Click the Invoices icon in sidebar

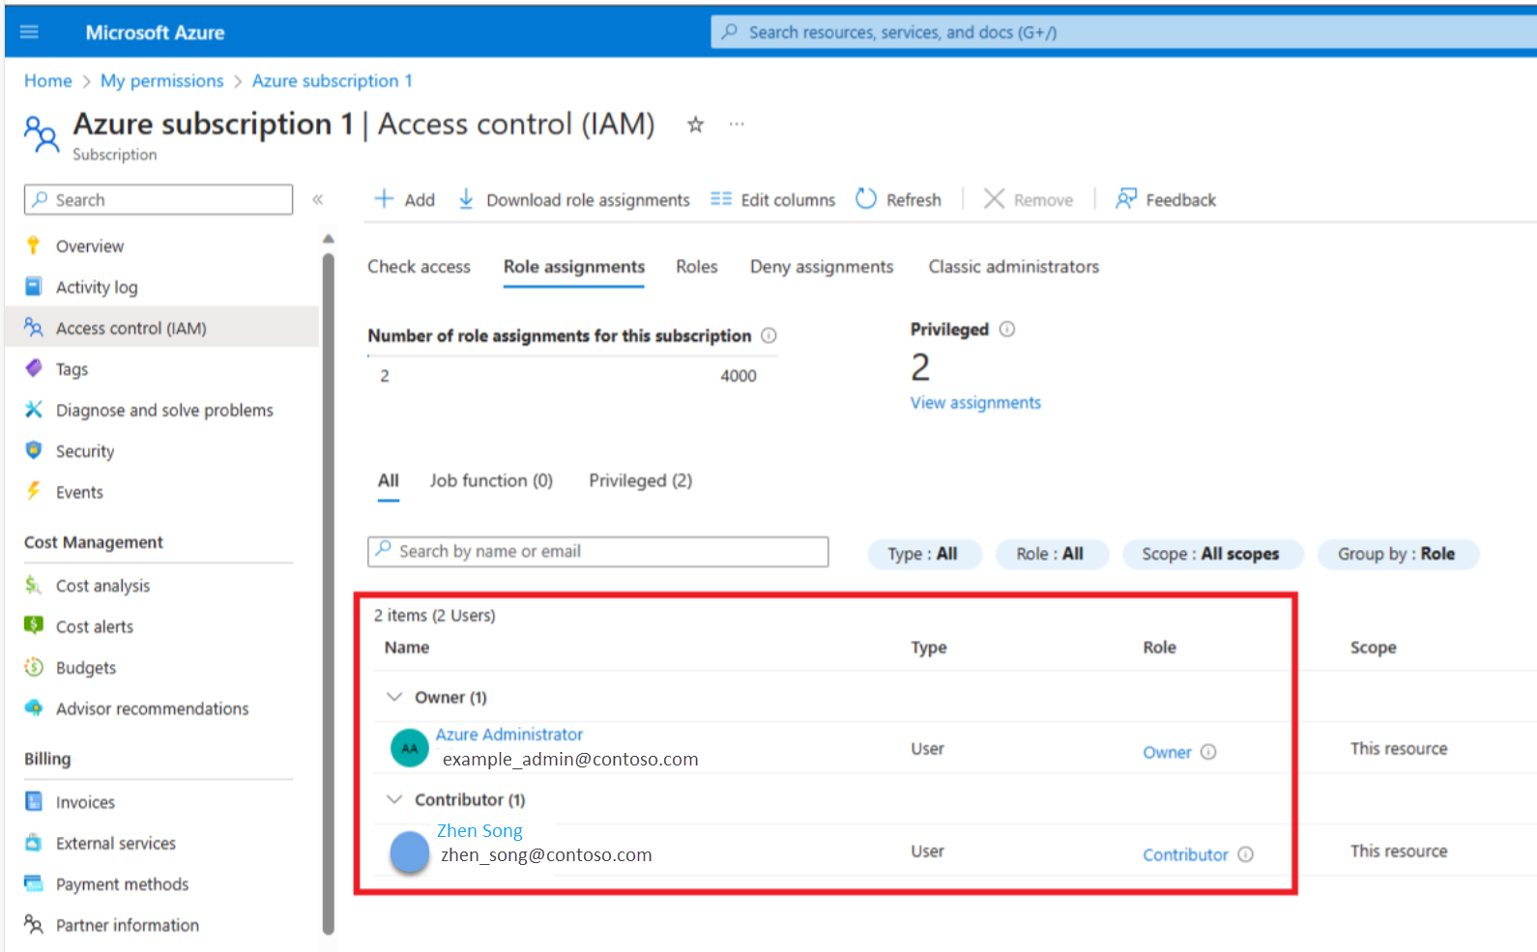pyautogui.click(x=34, y=801)
